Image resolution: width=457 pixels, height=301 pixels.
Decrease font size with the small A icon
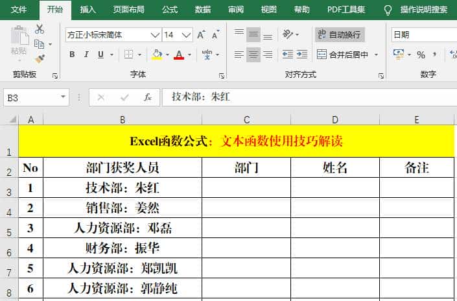tap(215, 35)
